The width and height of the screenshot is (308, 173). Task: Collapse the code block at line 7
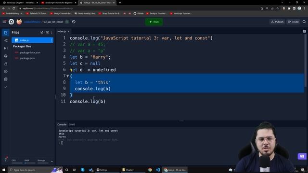(67, 76)
